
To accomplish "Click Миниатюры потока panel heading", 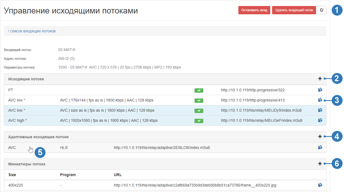I will coord(27,164).
